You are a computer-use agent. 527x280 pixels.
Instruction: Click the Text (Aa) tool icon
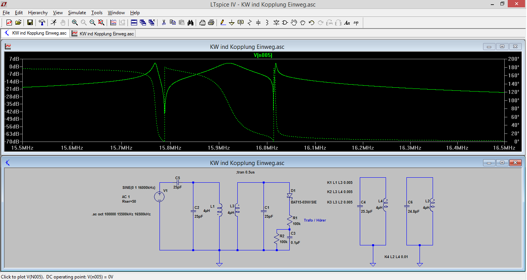tap(347, 23)
